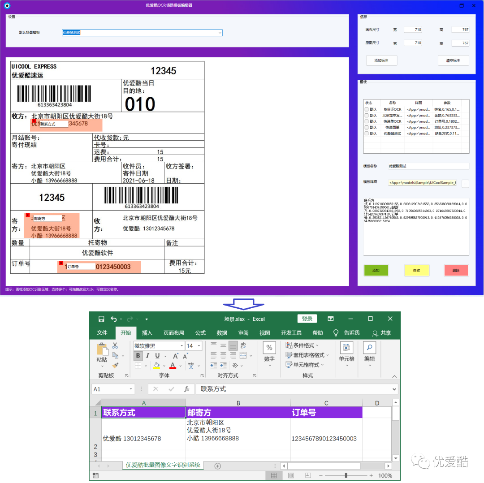Click the percent Number format icon
This screenshot has width=484, height=483.
tap(269, 348)
